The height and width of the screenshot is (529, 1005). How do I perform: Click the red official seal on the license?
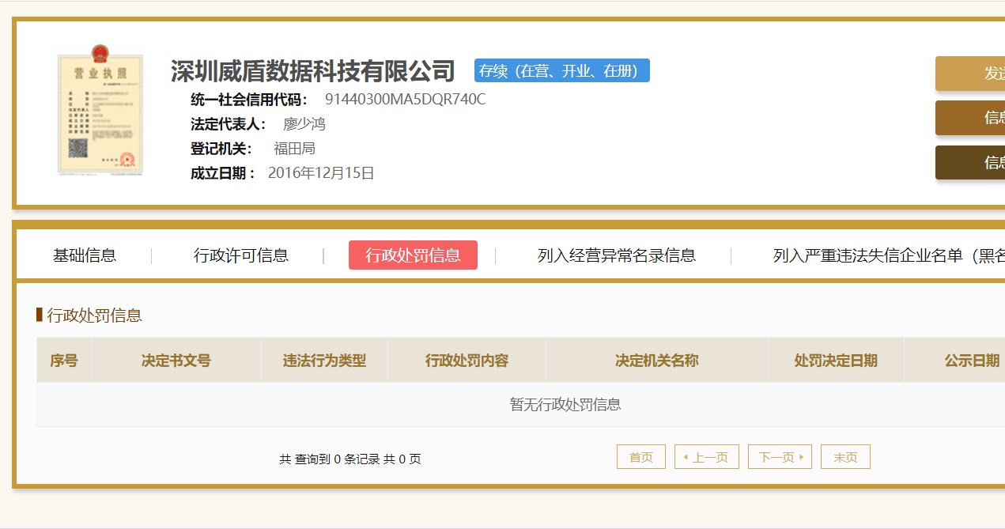[x=127, y=160]
